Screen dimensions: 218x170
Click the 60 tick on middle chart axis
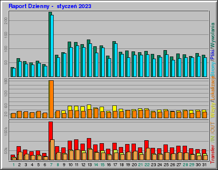6,106
